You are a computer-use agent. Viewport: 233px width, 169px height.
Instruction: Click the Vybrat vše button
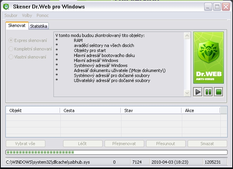tap(25, 144)
